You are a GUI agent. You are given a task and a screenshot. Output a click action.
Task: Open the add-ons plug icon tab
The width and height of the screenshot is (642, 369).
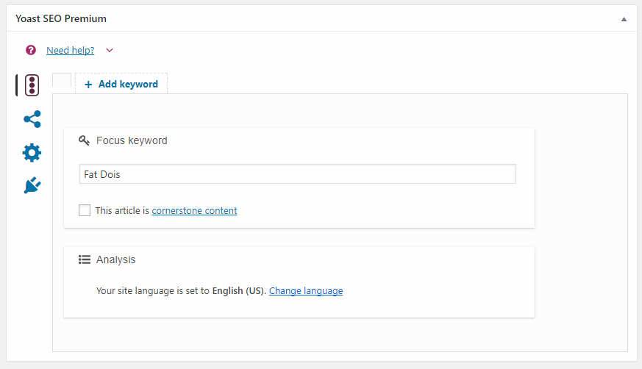[x=32, y=185]
